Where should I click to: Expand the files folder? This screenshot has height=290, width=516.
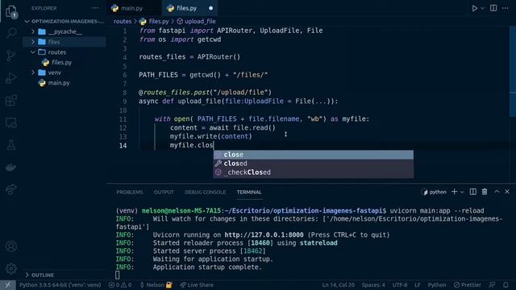coord(64,42)
